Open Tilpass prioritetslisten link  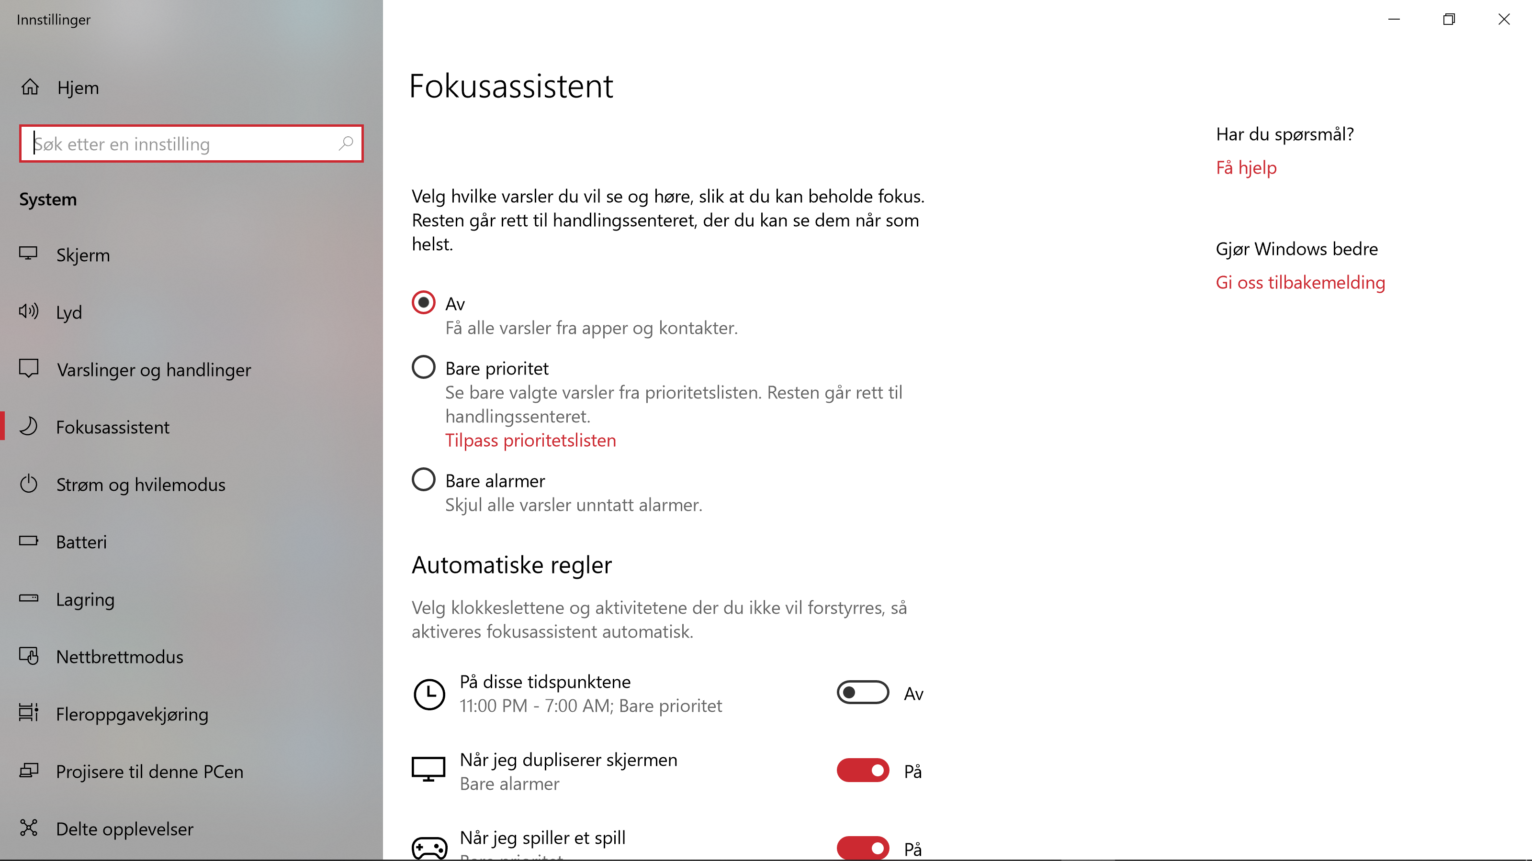coord(530,440)
